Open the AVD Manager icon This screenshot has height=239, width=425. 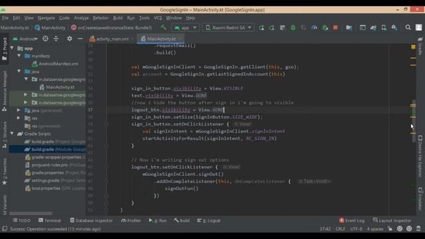pyautogui.click(x=384, y=28)
